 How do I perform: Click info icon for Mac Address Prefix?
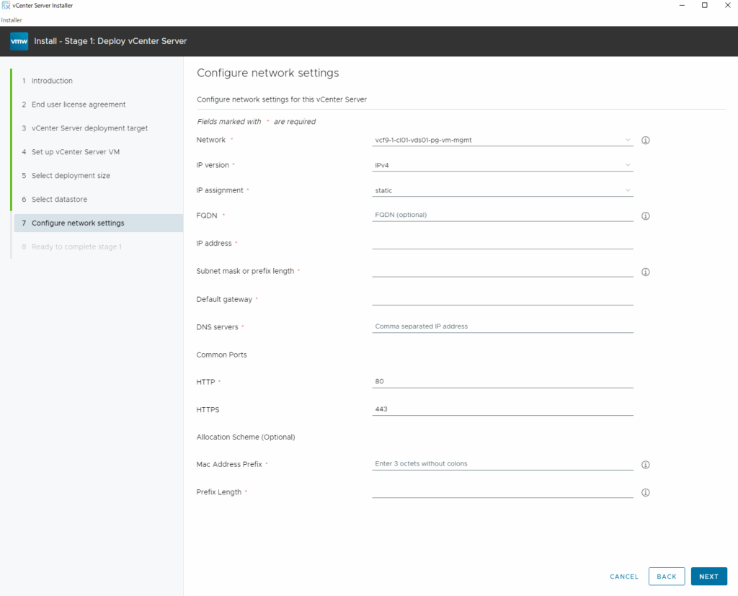pyautogui.click(x=646, y=465)
